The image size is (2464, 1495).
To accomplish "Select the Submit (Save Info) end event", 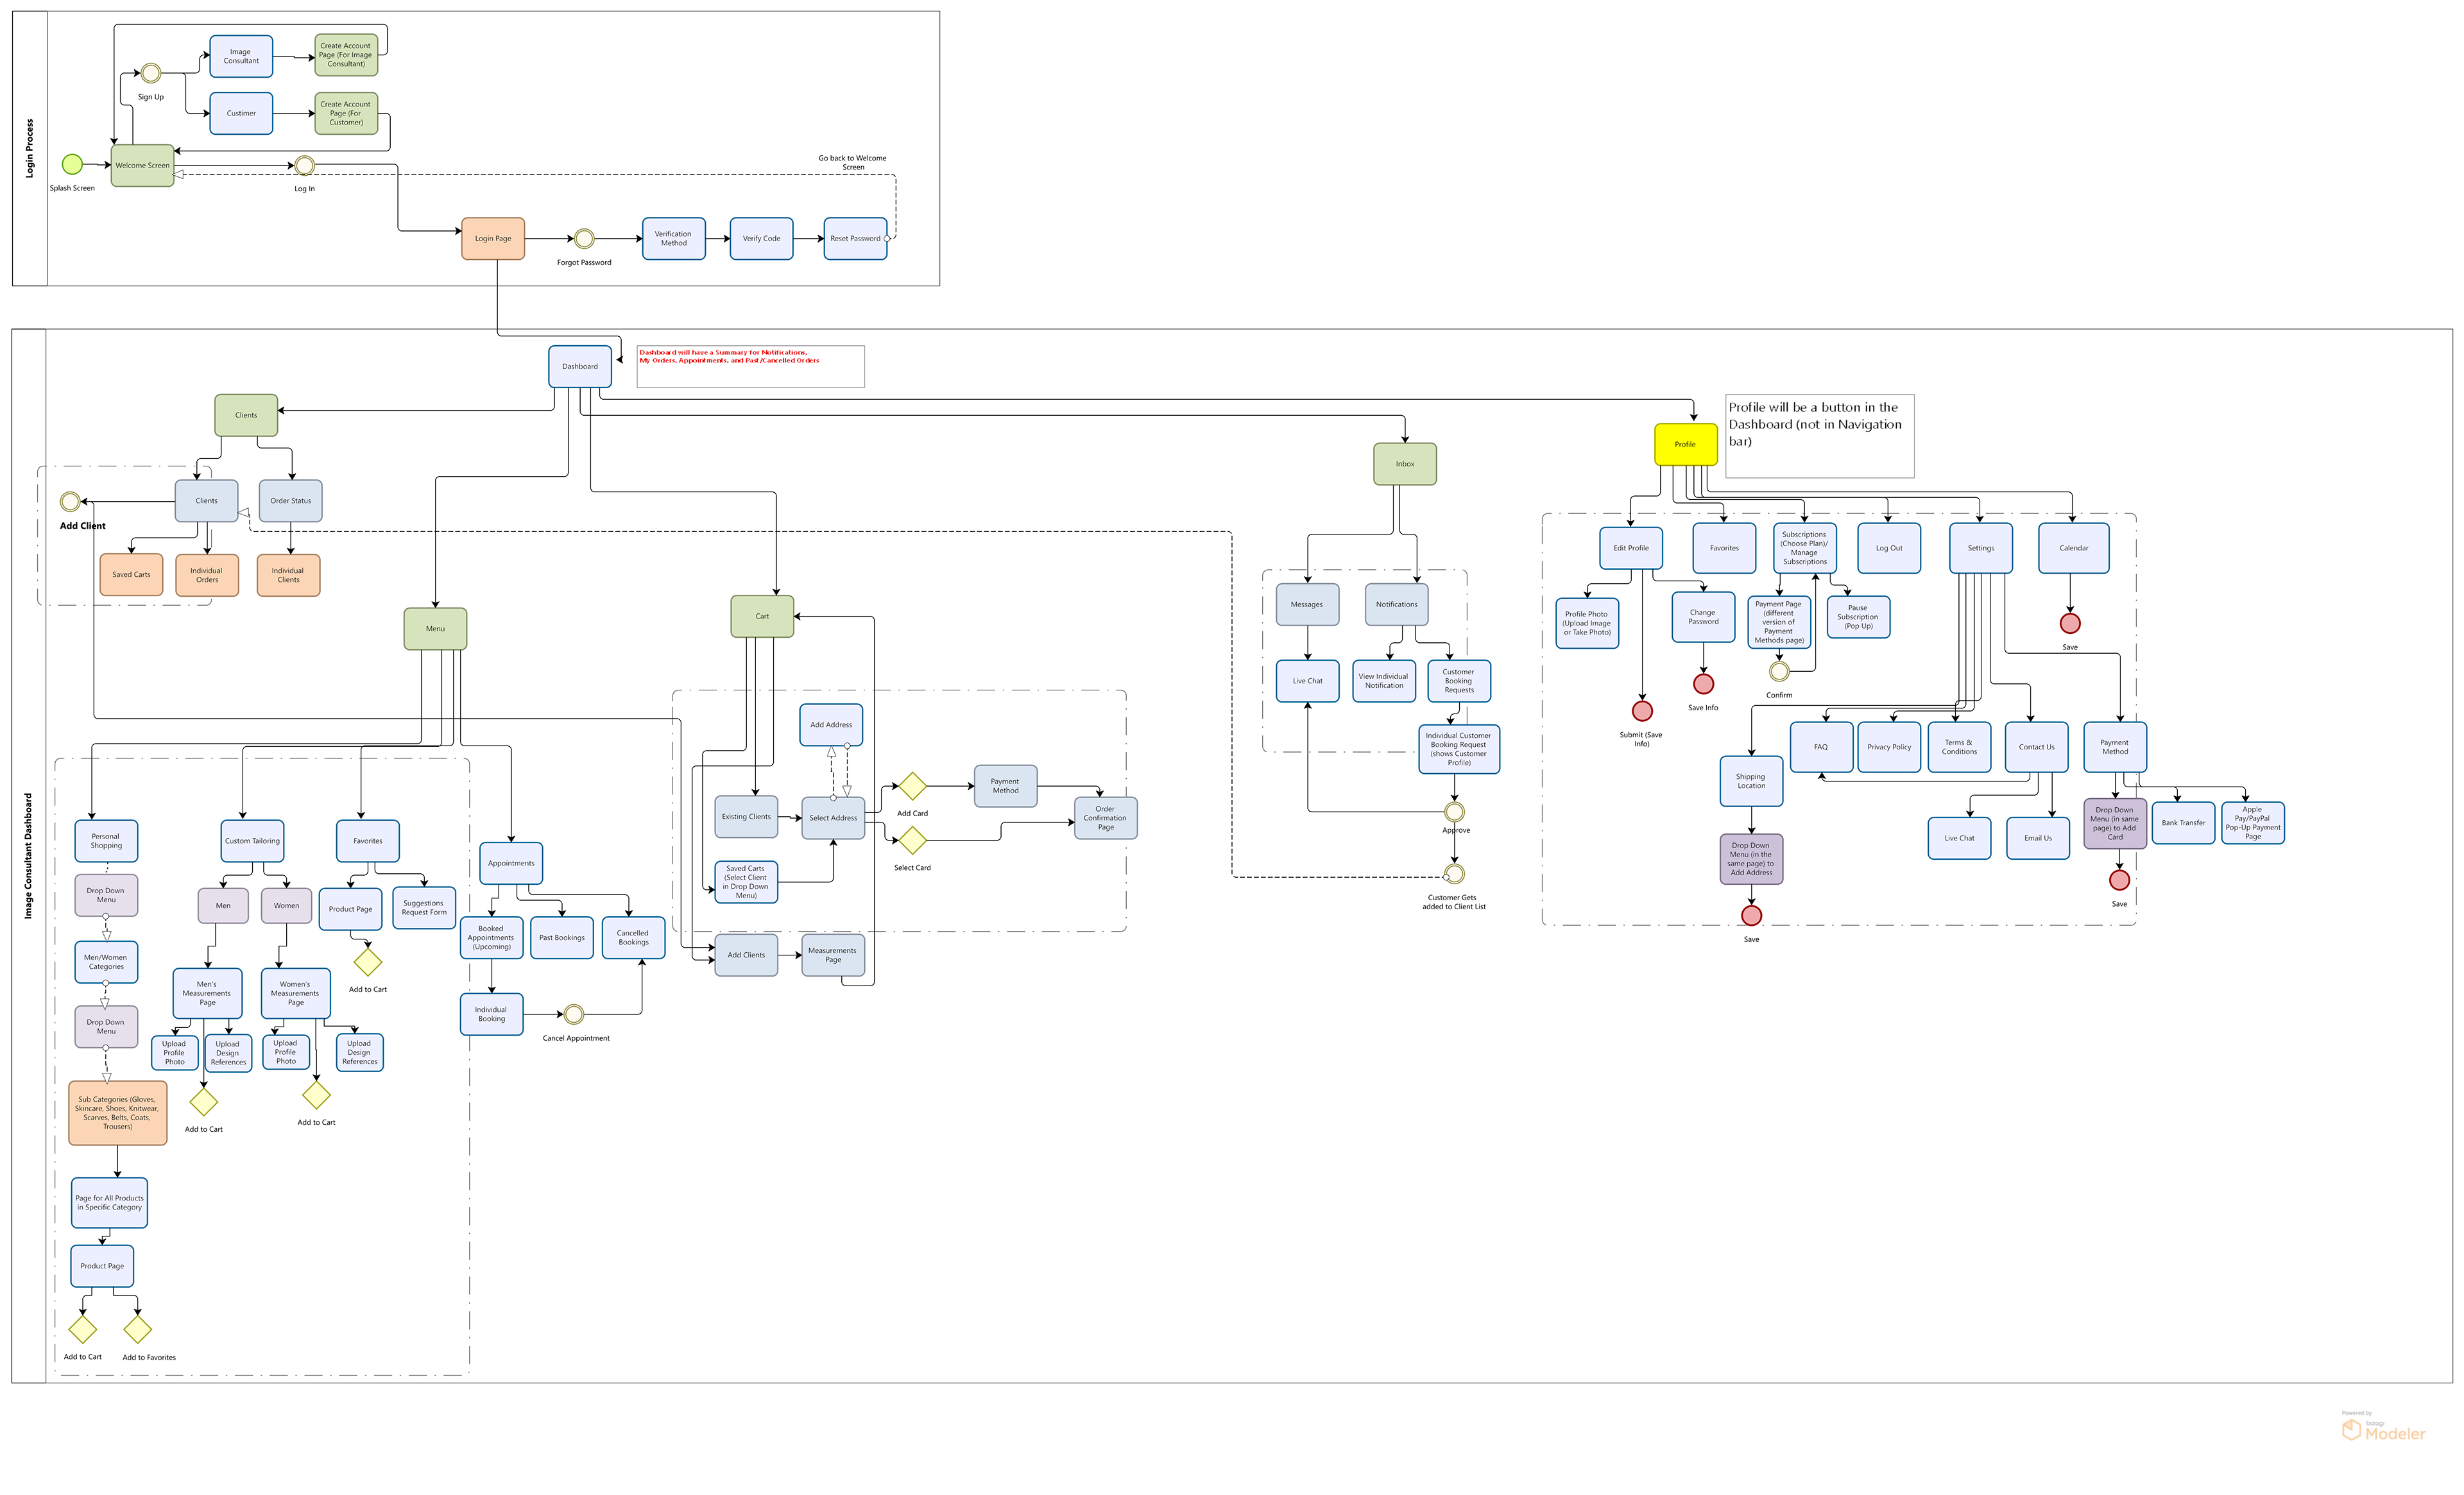I will 1642,711.
